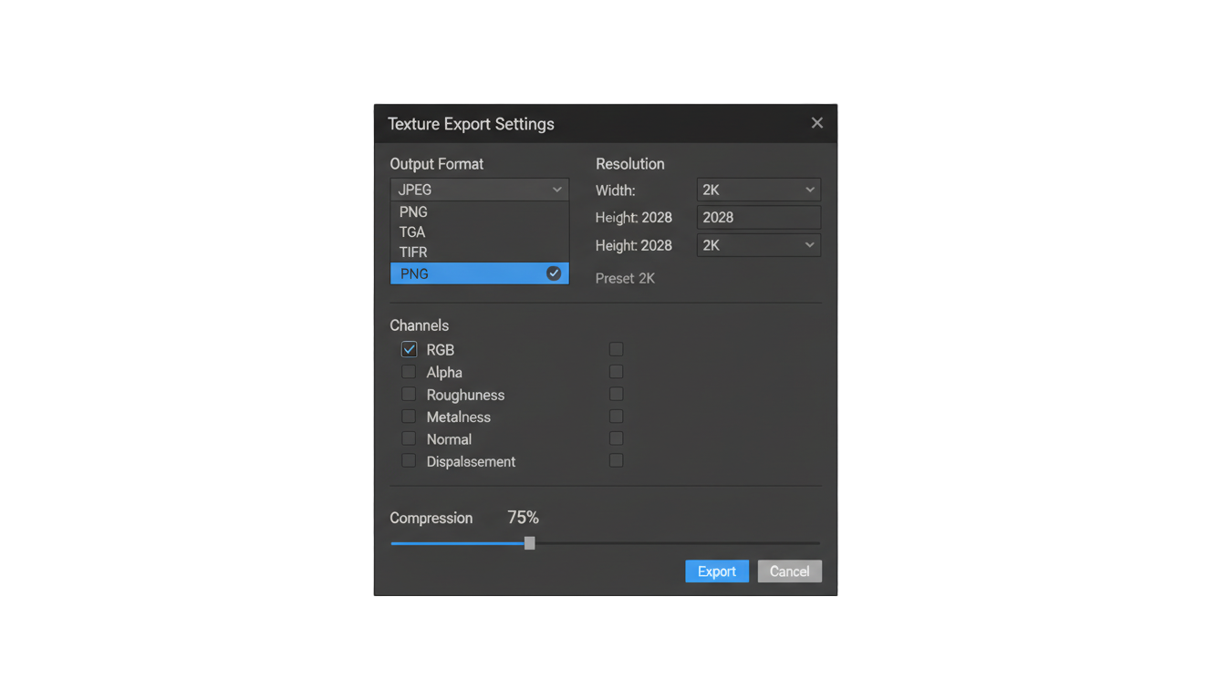This screenshot has width=1226, height=700.
Task: Check the Dispalasement channel checkbox
Action: point(409,461)
